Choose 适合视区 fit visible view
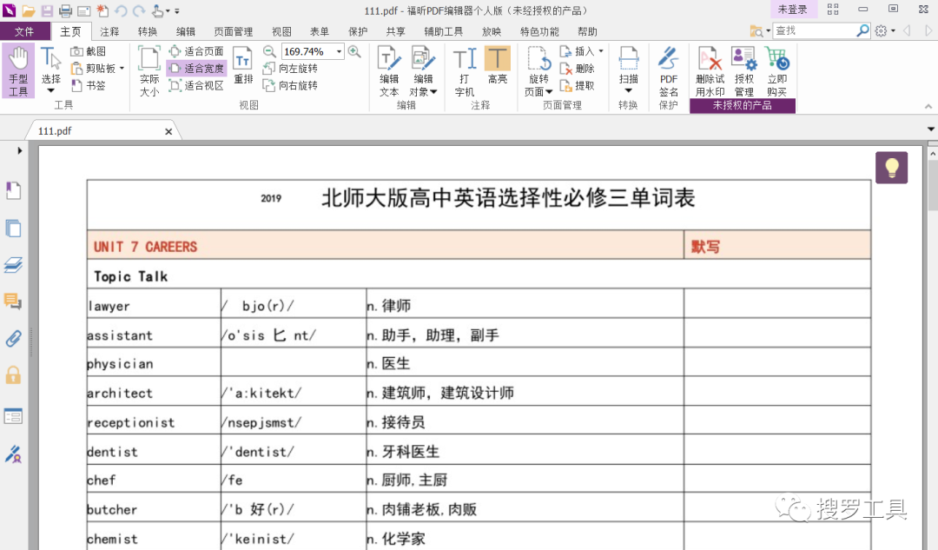Screen dimensions: 938x550 pos(196,85)
